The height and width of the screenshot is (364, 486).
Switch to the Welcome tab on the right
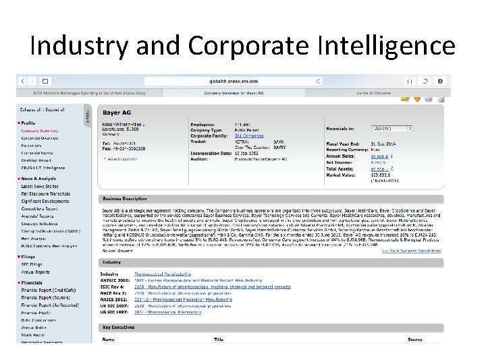coord(378,93)
